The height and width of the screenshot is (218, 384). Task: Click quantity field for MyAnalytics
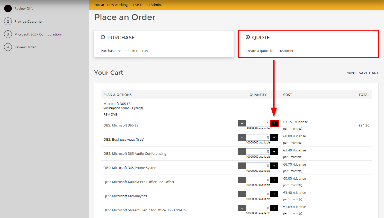258,194
